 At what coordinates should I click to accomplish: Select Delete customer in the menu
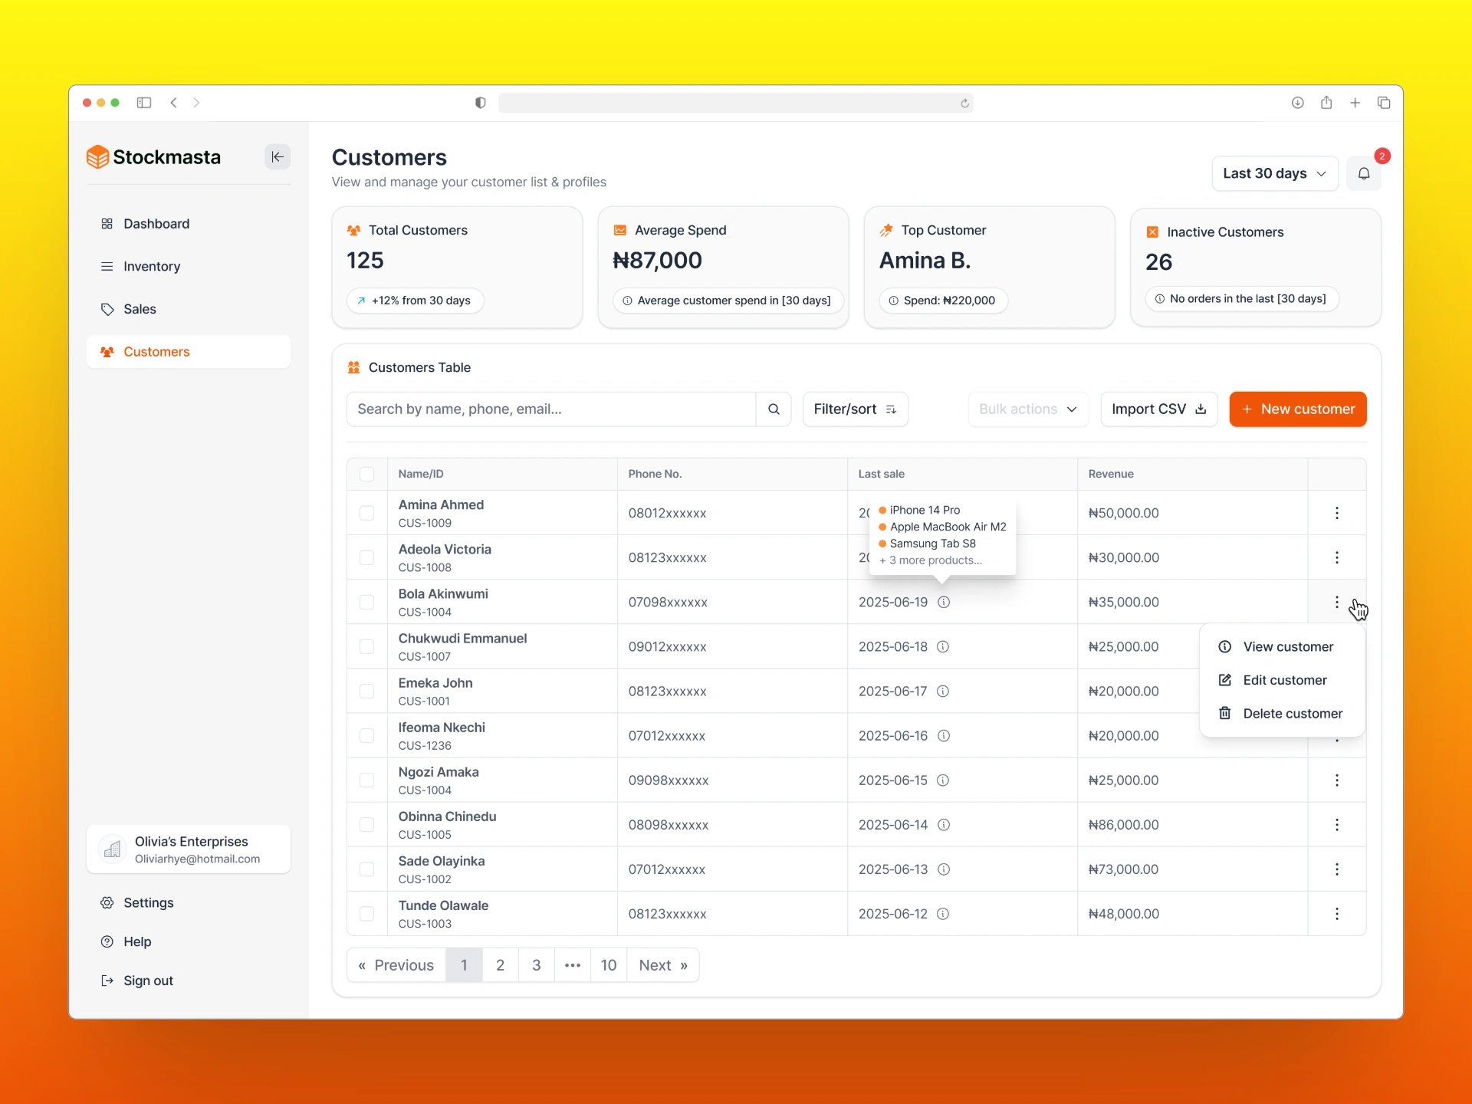tap(1292, 714)
